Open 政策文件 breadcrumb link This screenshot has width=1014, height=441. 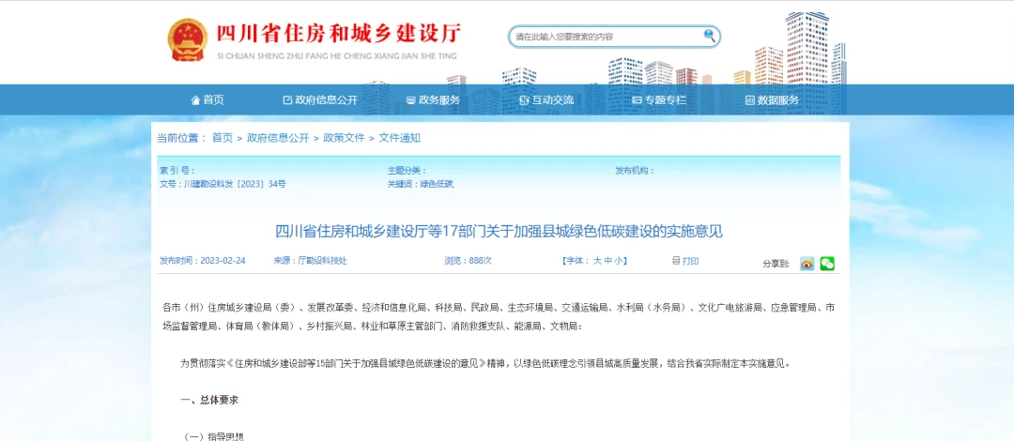click(x=344, y=138)
